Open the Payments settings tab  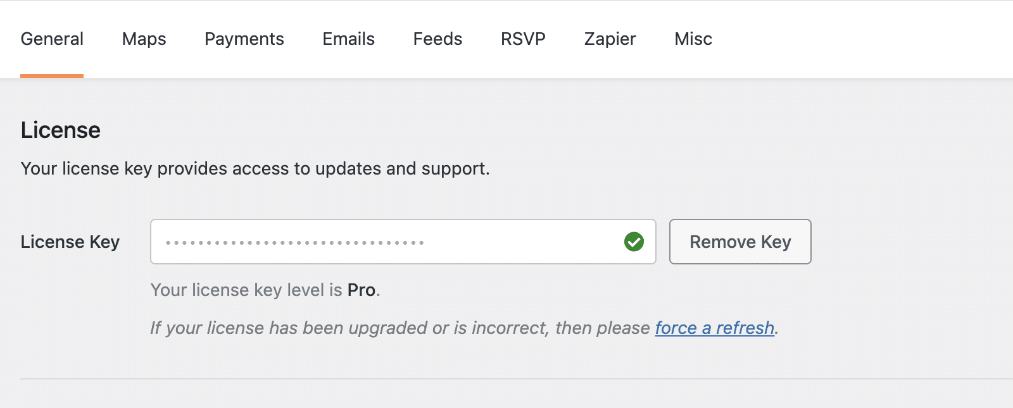click(243, 39)
